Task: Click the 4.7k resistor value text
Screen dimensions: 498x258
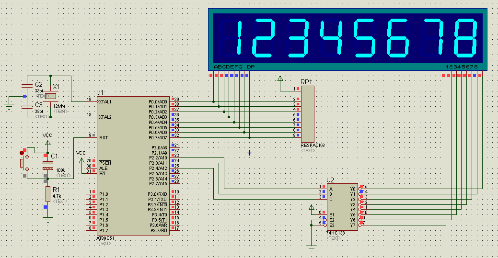Action: 57,196
